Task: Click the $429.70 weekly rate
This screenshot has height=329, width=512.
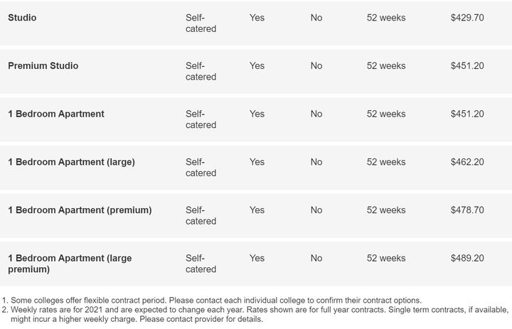Action: coord(467,18)
